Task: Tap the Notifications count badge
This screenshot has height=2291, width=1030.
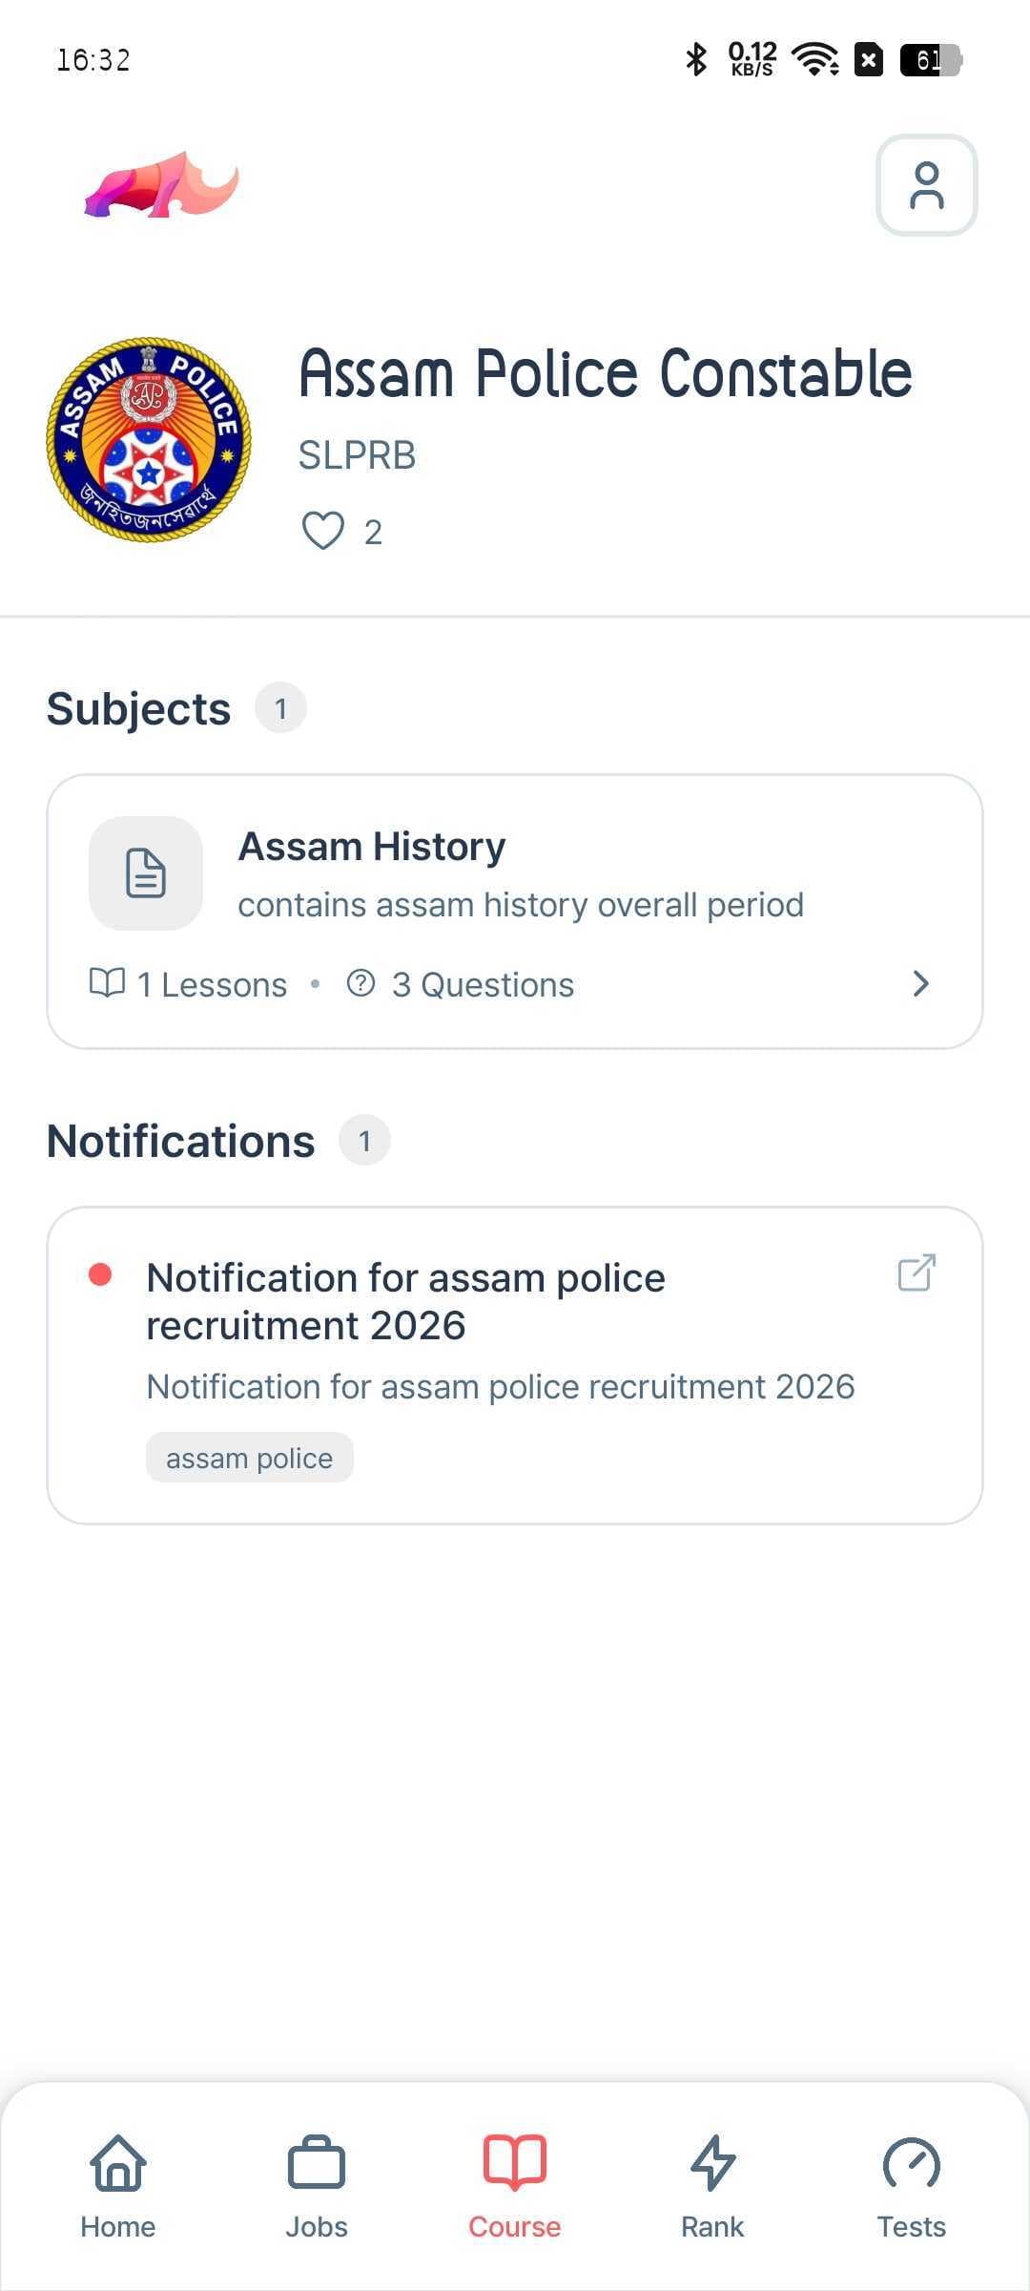Action: 364,1141
